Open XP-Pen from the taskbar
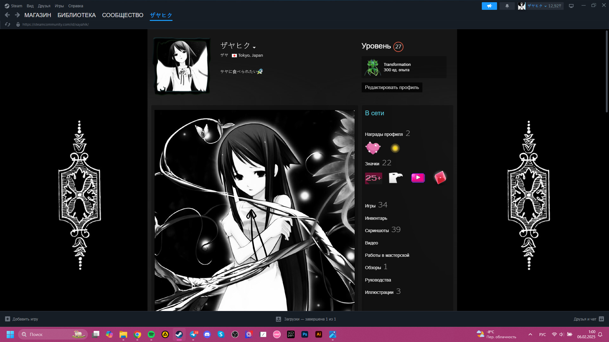Image resolution: width=609 pixels, height=342 pixels. (x=291, y=334)
